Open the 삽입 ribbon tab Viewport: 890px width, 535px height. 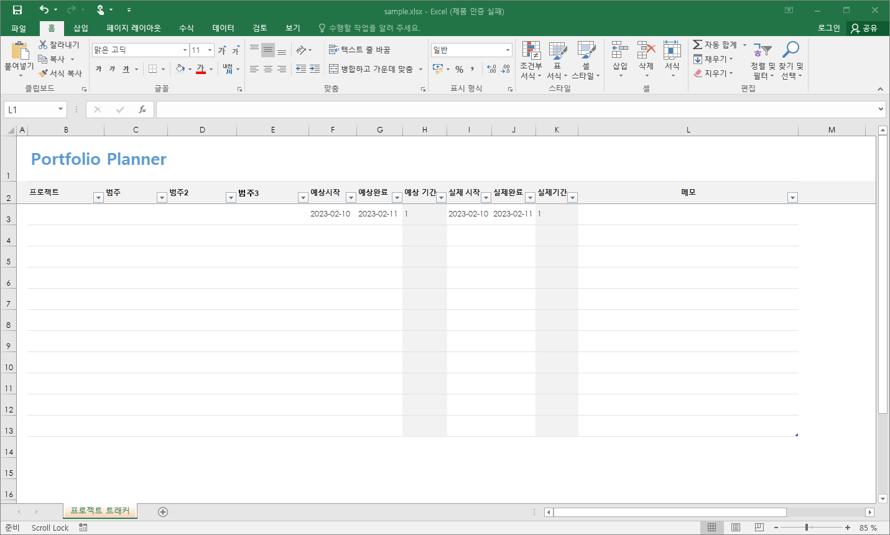coord(81,28)
